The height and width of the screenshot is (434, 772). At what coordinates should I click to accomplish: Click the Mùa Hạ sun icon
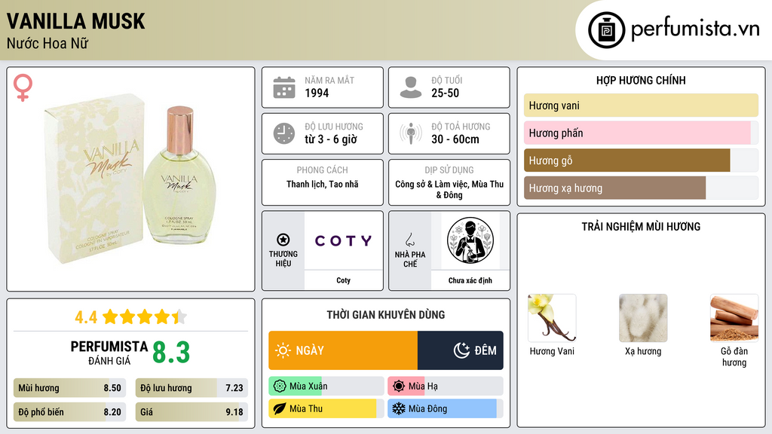tap(399, 387)
